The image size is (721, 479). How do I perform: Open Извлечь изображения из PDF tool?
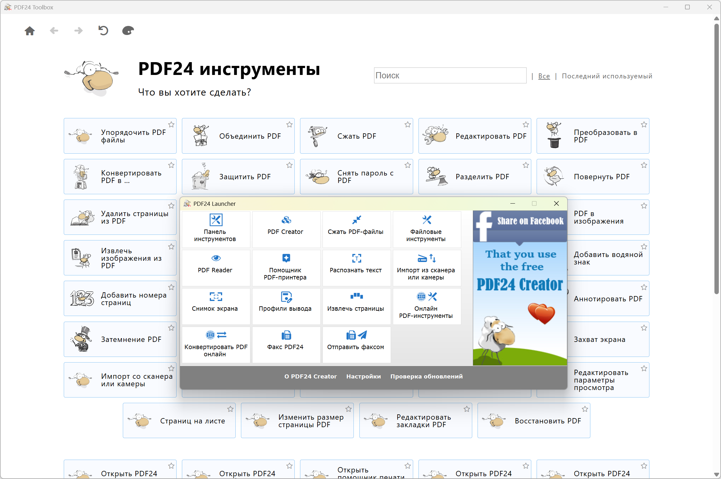pos(120,258)
